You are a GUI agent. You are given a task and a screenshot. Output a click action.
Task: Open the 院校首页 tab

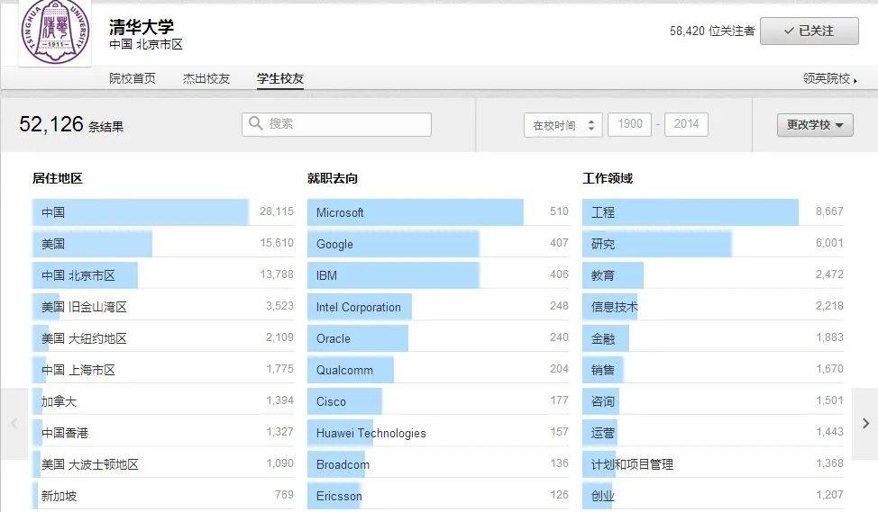[133, 78]
